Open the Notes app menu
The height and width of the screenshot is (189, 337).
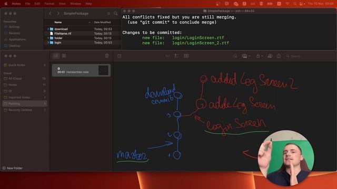click(x=16, y=4)
